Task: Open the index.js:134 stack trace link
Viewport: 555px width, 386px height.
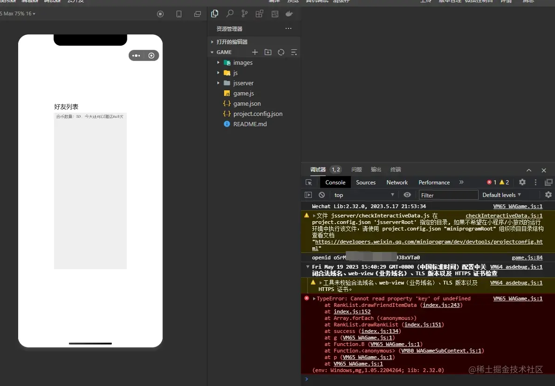Action: pos(380,331)
